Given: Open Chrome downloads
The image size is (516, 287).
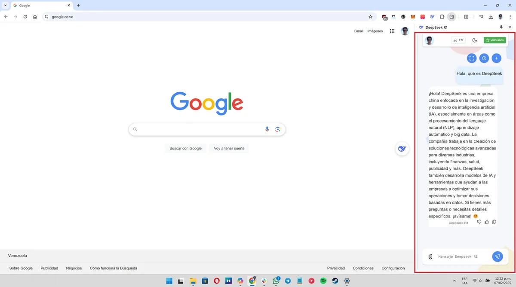Looking at the screenshot, I should [491, 17].
